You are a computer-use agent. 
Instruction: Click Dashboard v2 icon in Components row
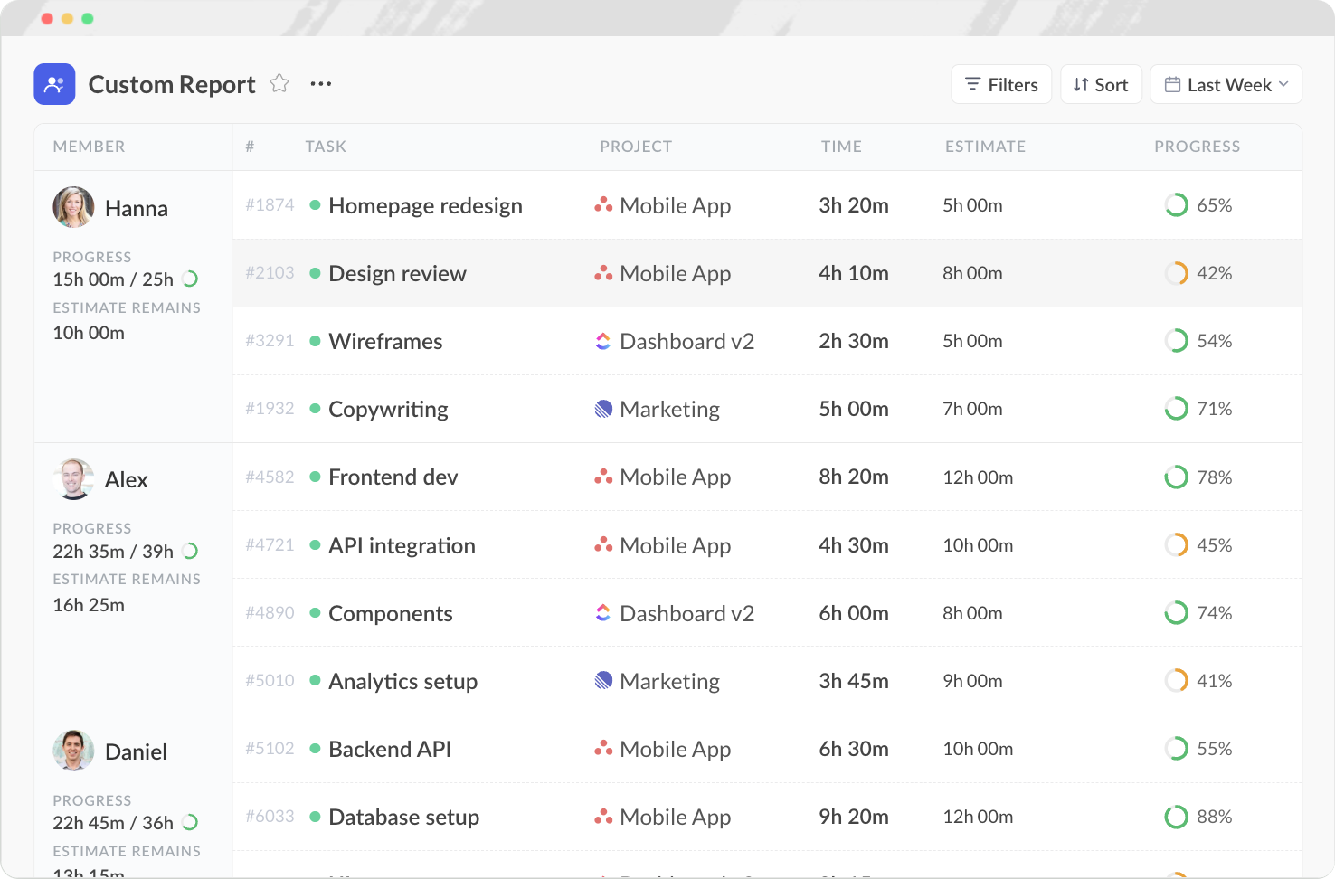(603, 613)
